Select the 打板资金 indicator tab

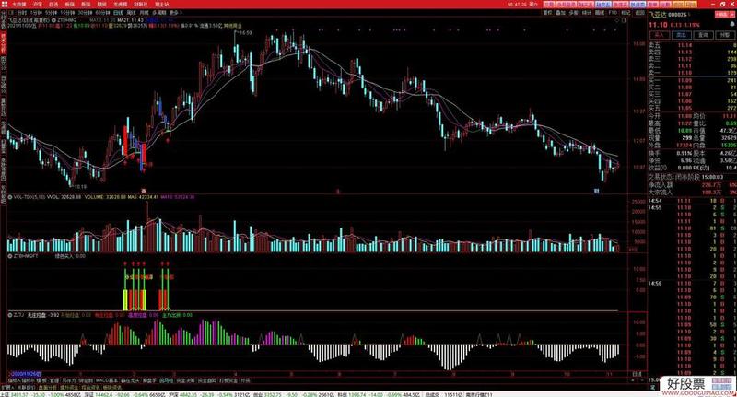coord(228,380)
